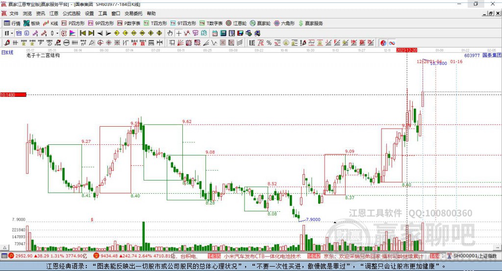Click the 行情 toolbar button

12,23
